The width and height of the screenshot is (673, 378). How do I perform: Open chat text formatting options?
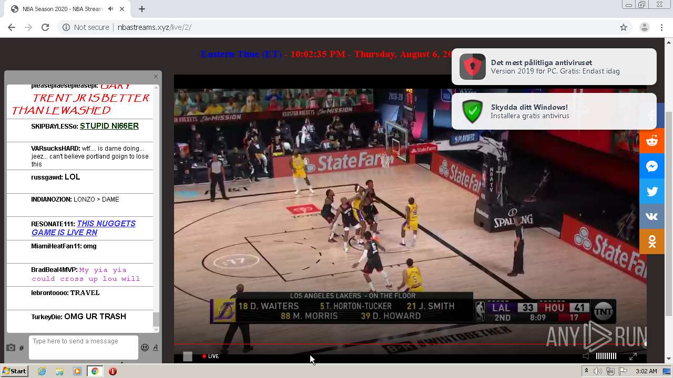point(156,348)
